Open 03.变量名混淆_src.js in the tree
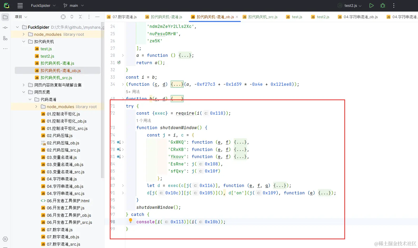This screenshot has width=418, height=248. (x=66, y=172)
